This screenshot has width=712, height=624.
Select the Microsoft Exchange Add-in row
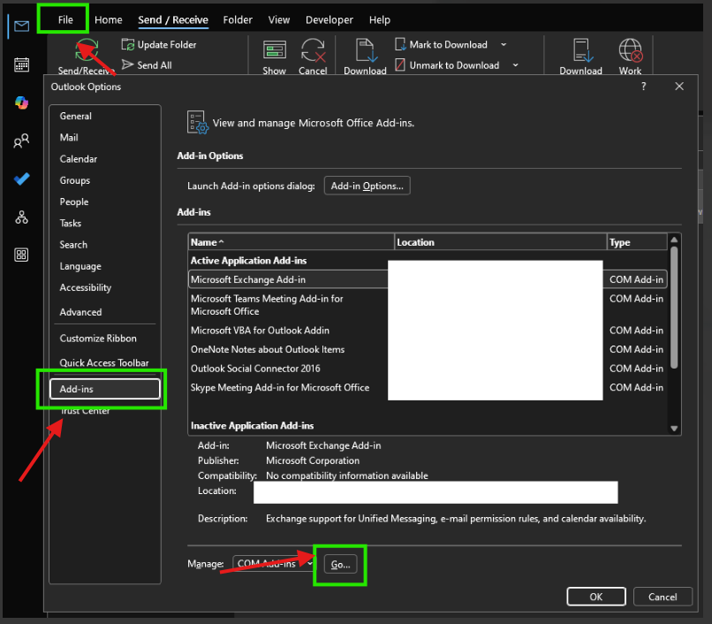[428, 279]
